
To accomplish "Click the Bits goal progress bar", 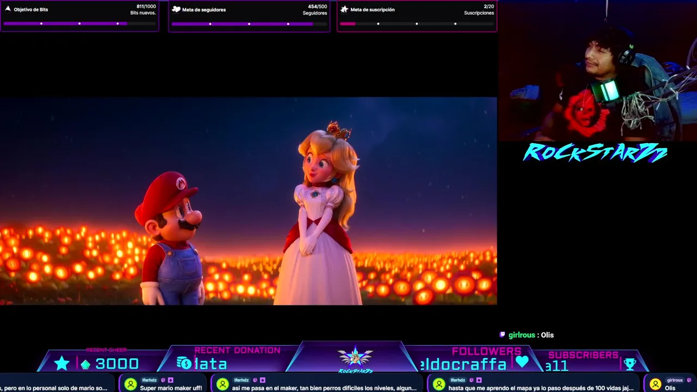I will [x=80, y=23].
